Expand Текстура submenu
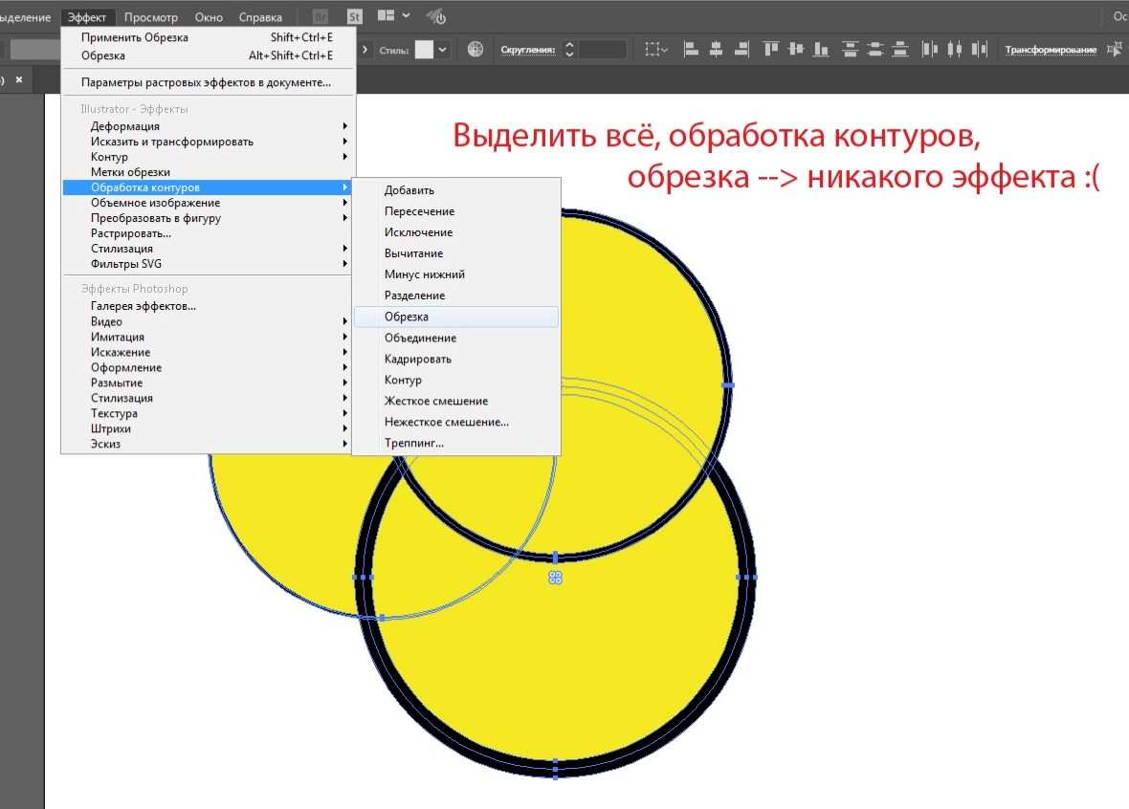 tap(208, 412)
